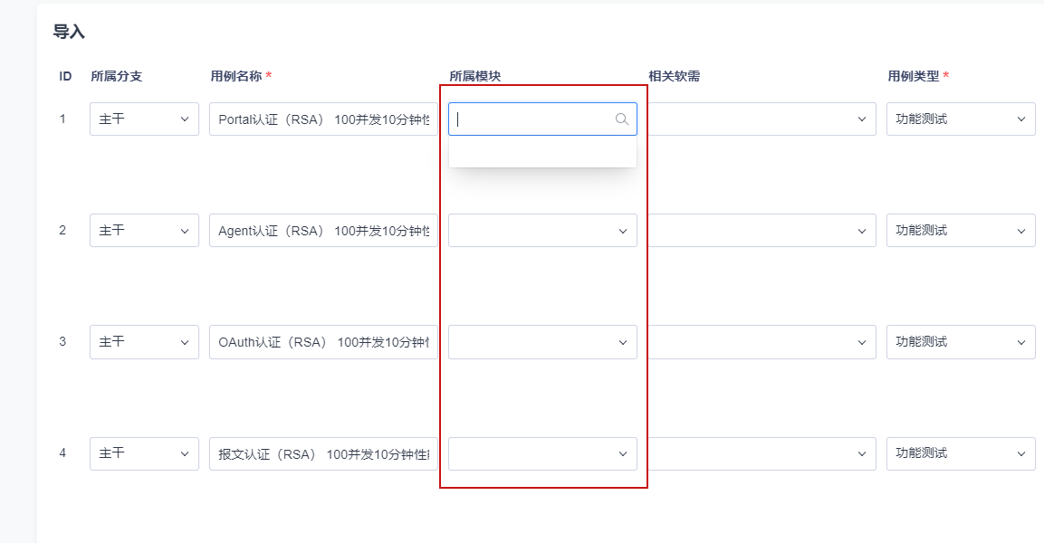The height and width of the screenshot is (543, 1044).
Task: Edit the Agent认证 case name field
Action: coord(323,231)
